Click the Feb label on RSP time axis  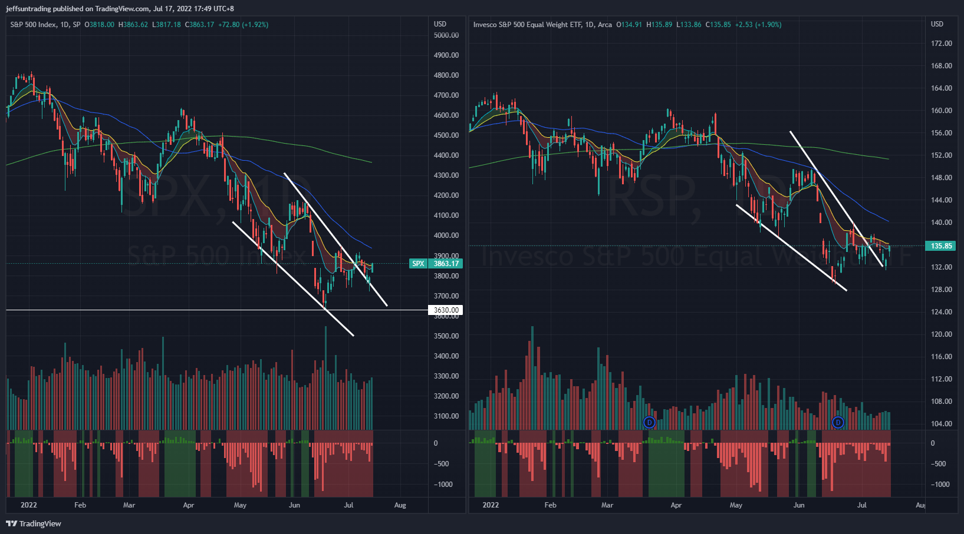point(550,505)
